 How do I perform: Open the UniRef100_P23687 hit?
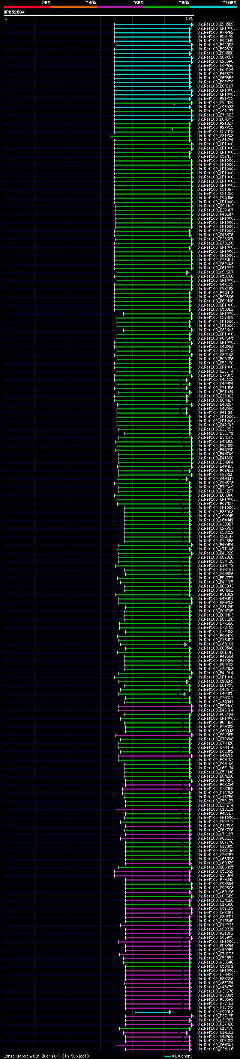[215, 239]
